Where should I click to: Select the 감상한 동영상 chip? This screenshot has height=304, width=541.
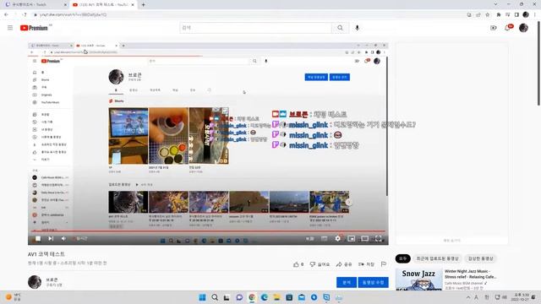[x=481, y=258]
